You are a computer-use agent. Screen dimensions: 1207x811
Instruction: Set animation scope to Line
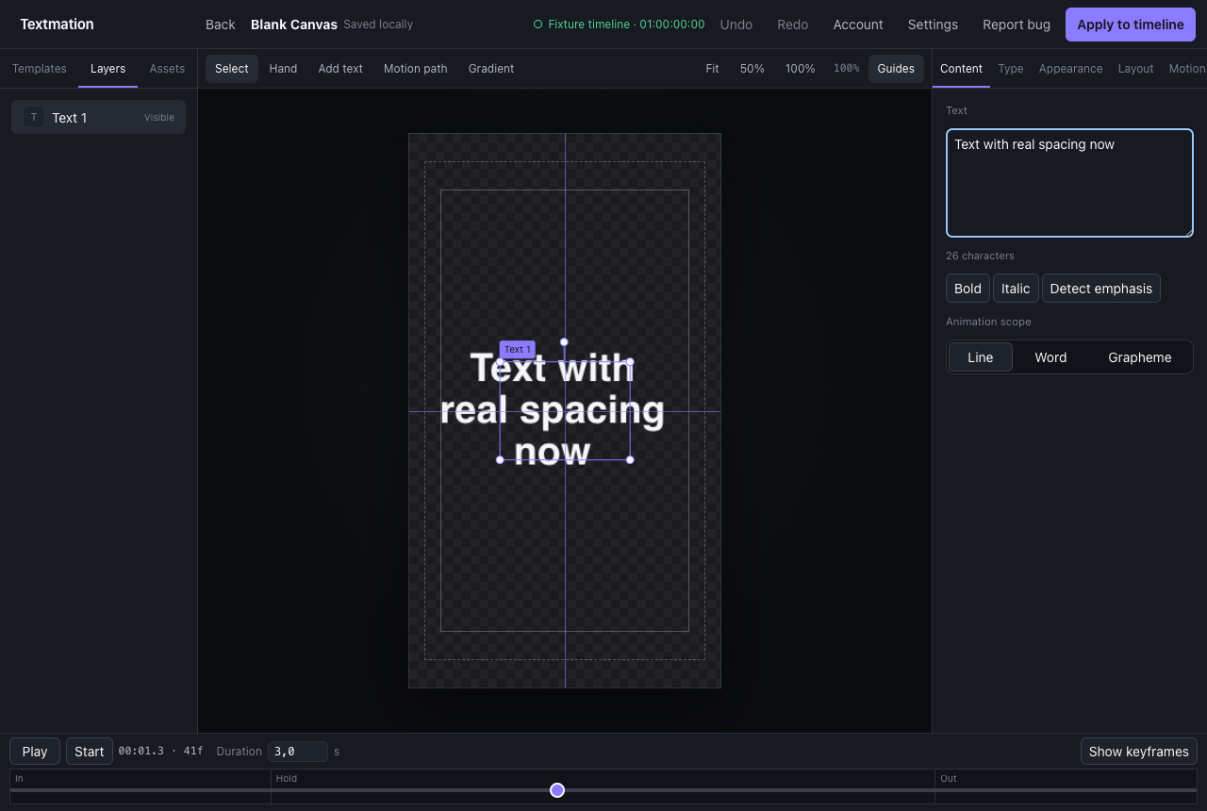(x=981, y=357)
